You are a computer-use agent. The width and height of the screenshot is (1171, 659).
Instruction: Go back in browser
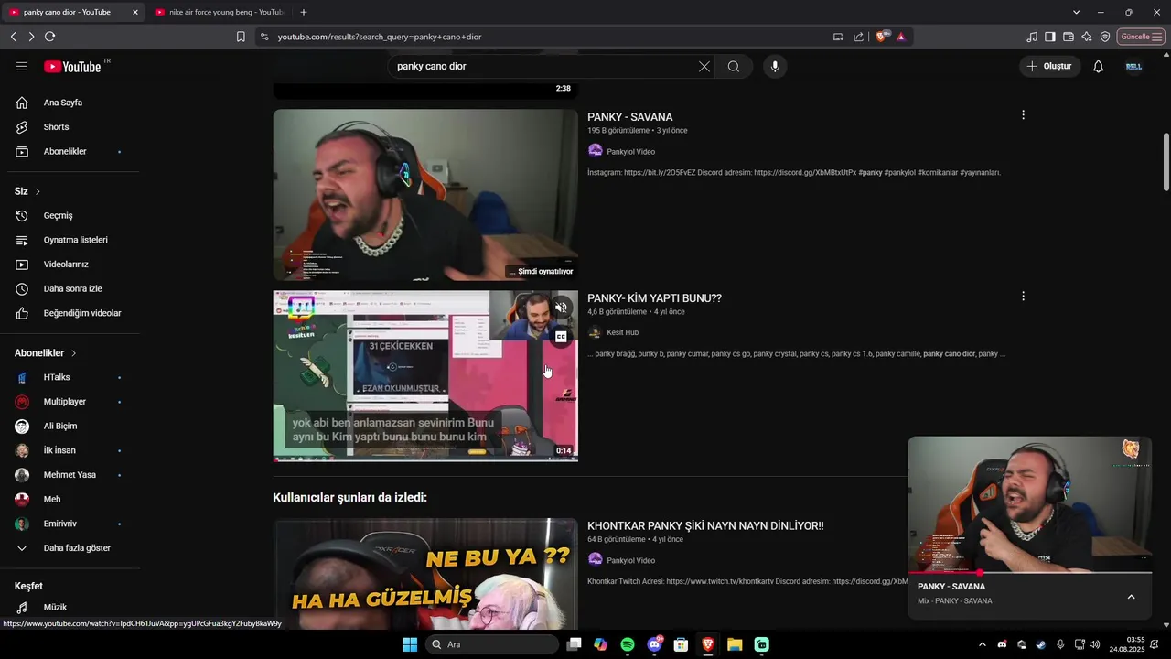point(14,37)
